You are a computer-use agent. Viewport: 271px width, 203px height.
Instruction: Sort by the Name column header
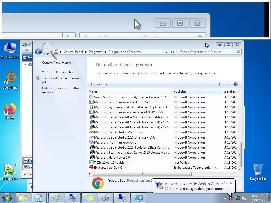(x=130, y=91)
